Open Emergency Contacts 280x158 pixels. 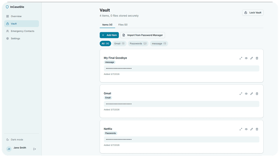pyautogui.click(x=22, y=31)
